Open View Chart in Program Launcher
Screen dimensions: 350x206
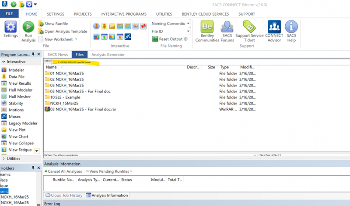pos(18,137)
